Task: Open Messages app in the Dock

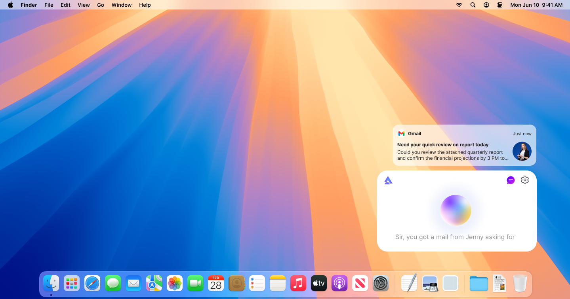Action: pyautogui.click(x=113, y=283)
